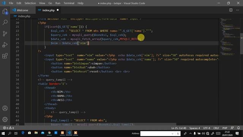Show errors and warnings count in status bar
243x137 pixels.
8,128
